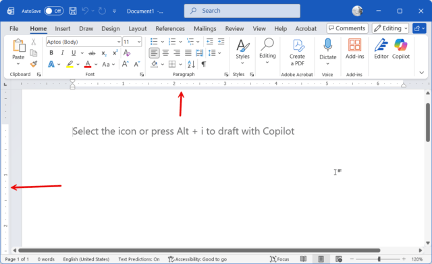
Task: Click the Redo icon in title bar
Action: point(102,11)
